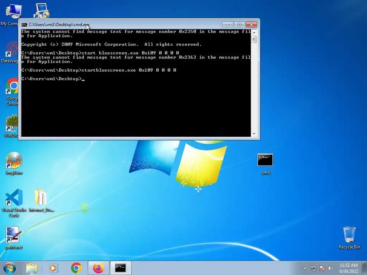The image size is (367, 275).
Task: Open the DataWag desktop shortcut
Action: click(10, 52)
